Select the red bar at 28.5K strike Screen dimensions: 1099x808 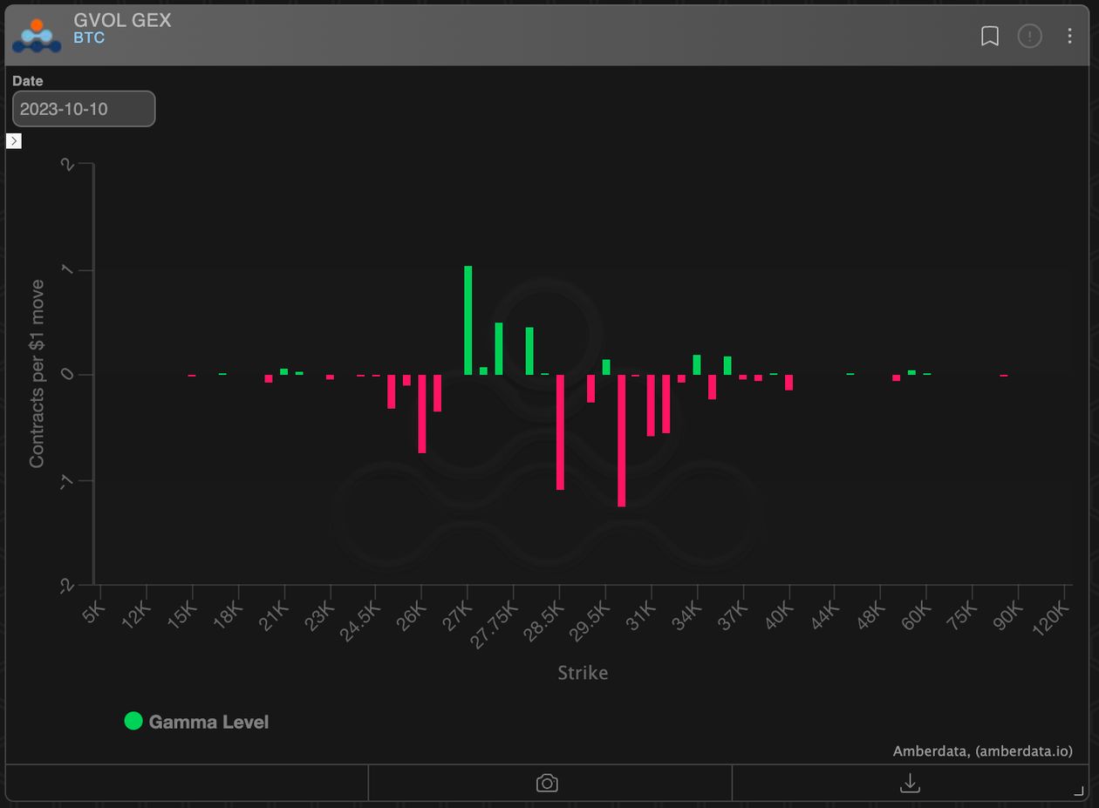560,432
